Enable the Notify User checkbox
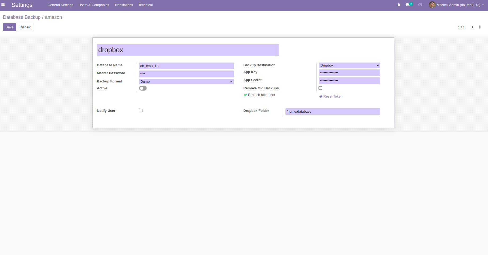 tap(141, 111)
